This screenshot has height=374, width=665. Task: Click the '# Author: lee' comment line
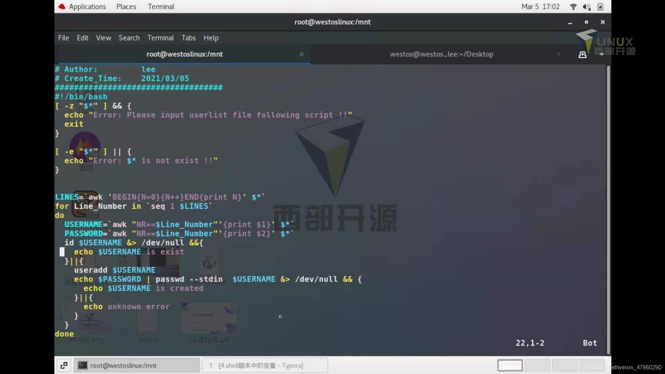pyautogui.click(x=105, y=69)
